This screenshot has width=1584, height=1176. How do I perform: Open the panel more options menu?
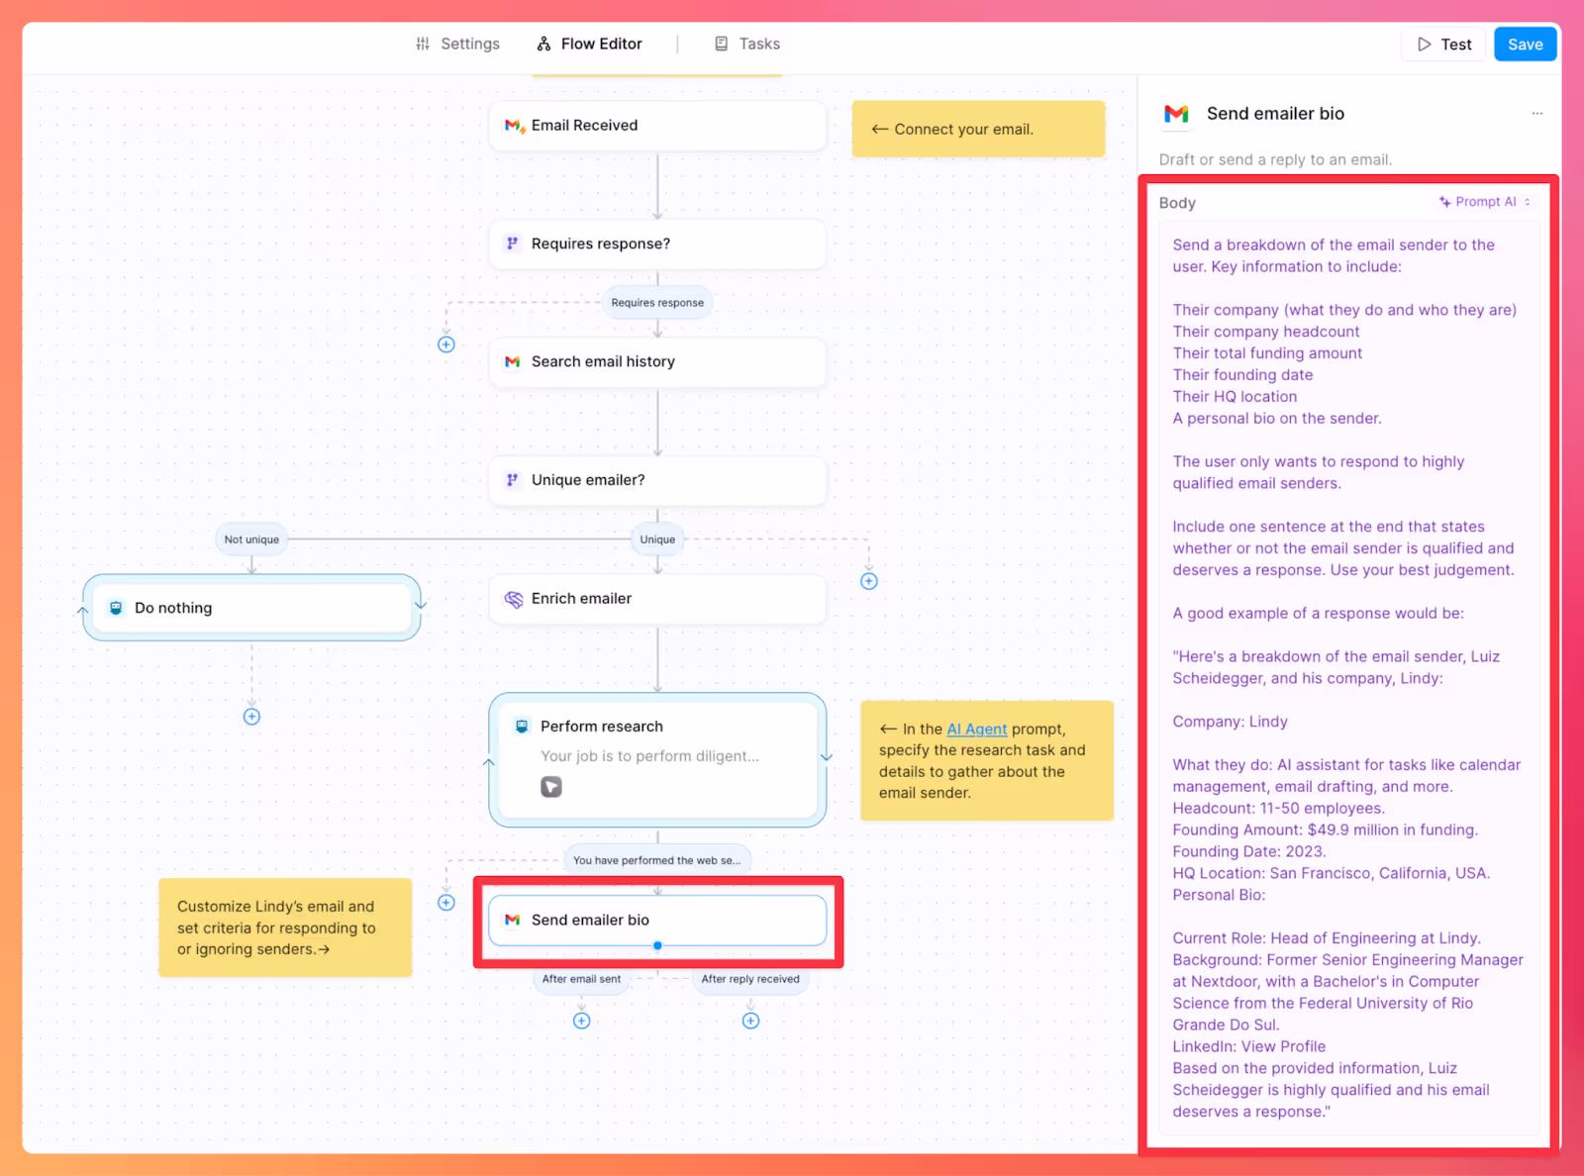click(x=1536, y=114)
